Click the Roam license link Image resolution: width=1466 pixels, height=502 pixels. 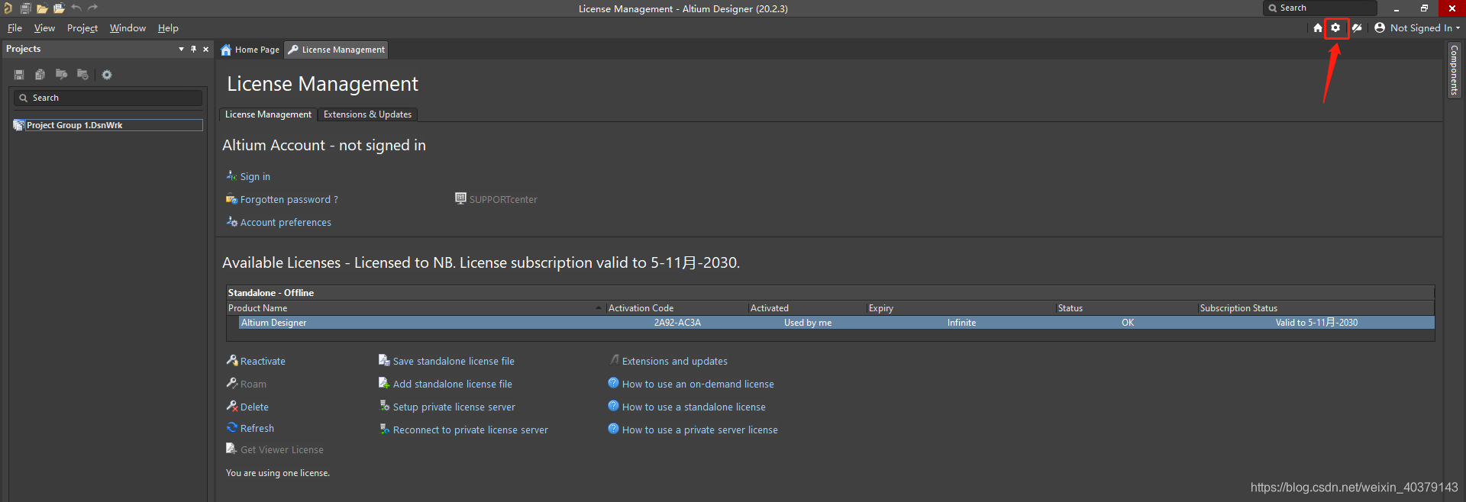pos(253,384)
